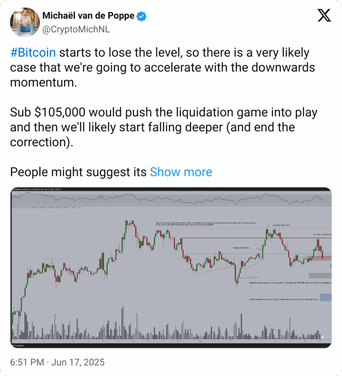Click the blue zone rectangle on chart
This screenshot has height=376, width=342.
tap(326, 297)
